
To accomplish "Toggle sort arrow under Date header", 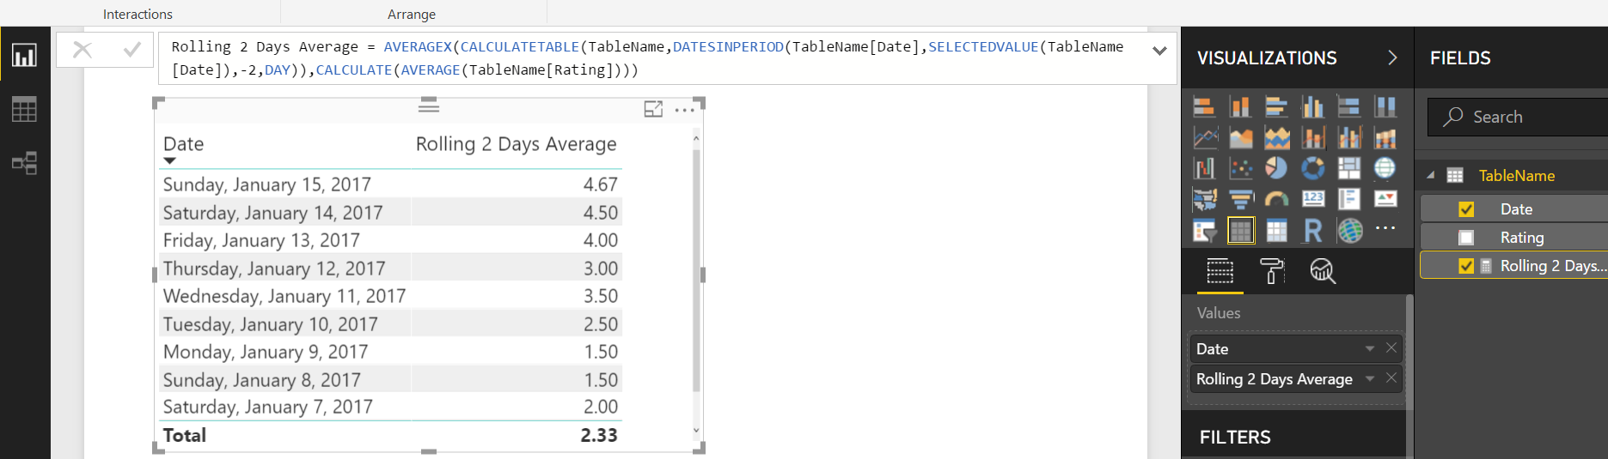I will (169, 160).
